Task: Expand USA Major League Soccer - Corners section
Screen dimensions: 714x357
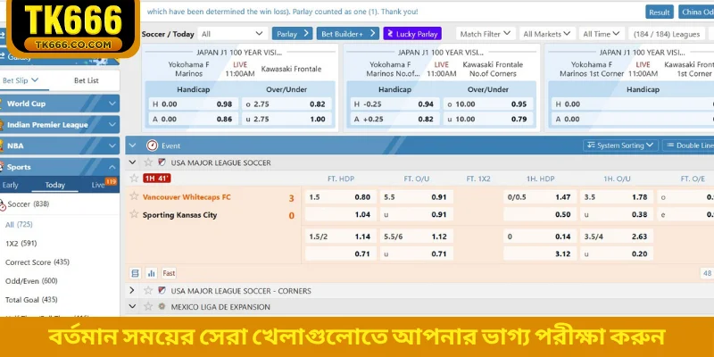Action: [x=132, y=291]
